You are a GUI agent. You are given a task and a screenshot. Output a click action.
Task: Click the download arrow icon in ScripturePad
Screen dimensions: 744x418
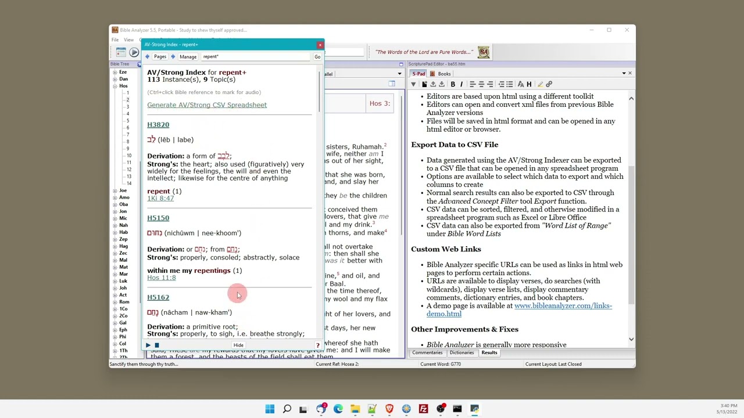pos(442,84)
